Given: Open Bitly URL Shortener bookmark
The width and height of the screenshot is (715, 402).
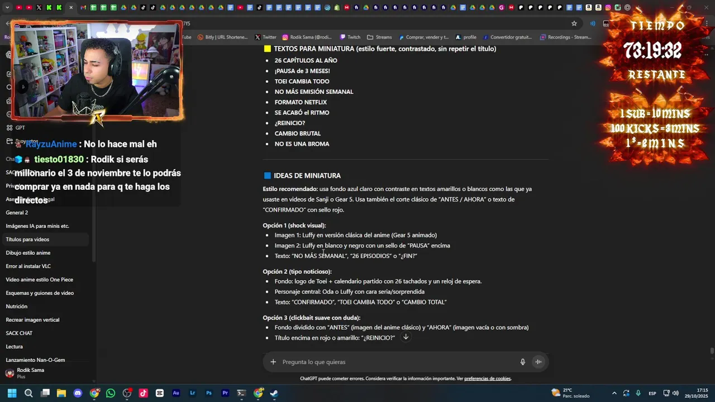Looking at the screenshot, I should (222, 37).
